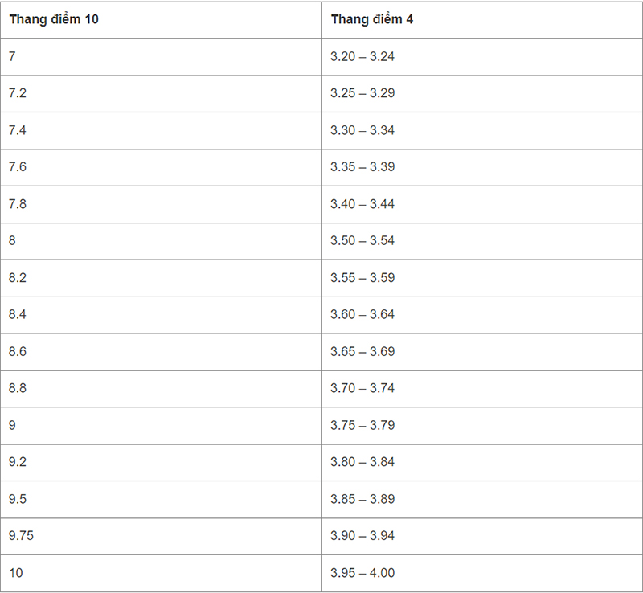
Task: Click the 'Thang điểm 10' column header
Action: click(161, 20)
